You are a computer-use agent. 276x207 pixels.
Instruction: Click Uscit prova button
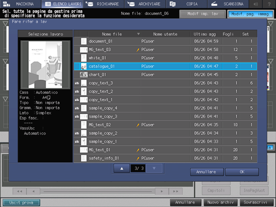21,203
